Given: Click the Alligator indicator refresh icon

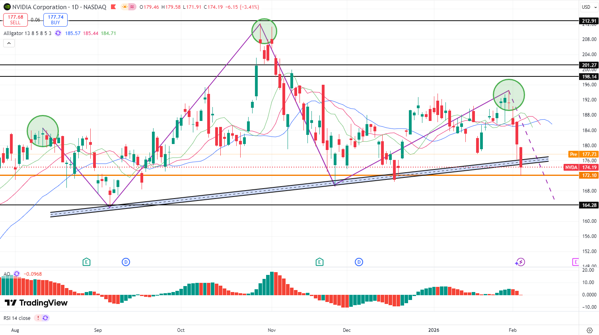Looking at the screenshot, I should 58,33.
